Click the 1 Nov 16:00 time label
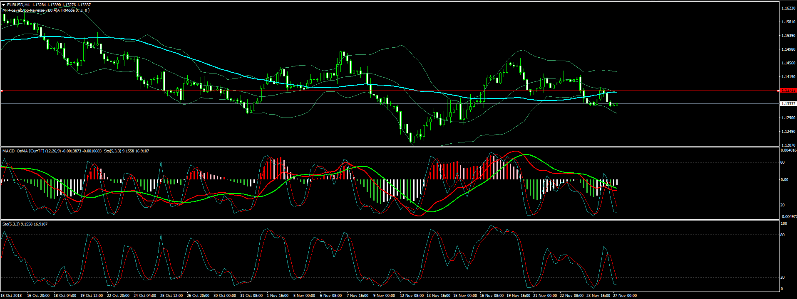This screenshot has height=299, width=797. tap(278, 296)
